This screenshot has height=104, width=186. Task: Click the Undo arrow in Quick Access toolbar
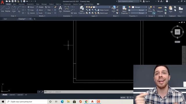(27, 1)
